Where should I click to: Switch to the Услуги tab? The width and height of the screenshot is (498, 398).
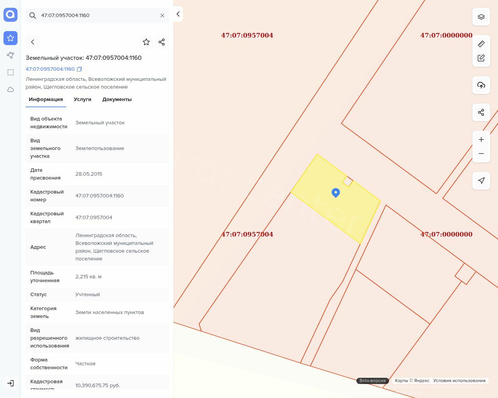[x=82, y=99]
